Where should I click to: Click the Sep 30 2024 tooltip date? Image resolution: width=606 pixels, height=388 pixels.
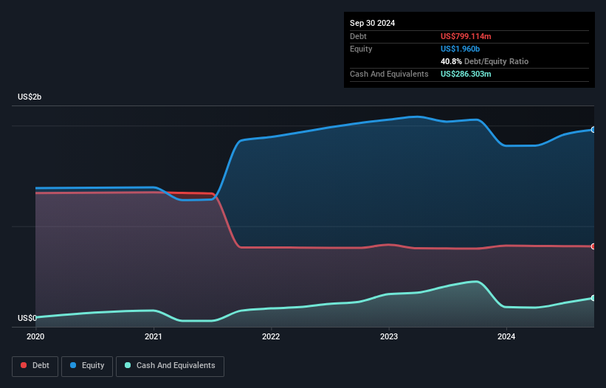coord(372,23)
